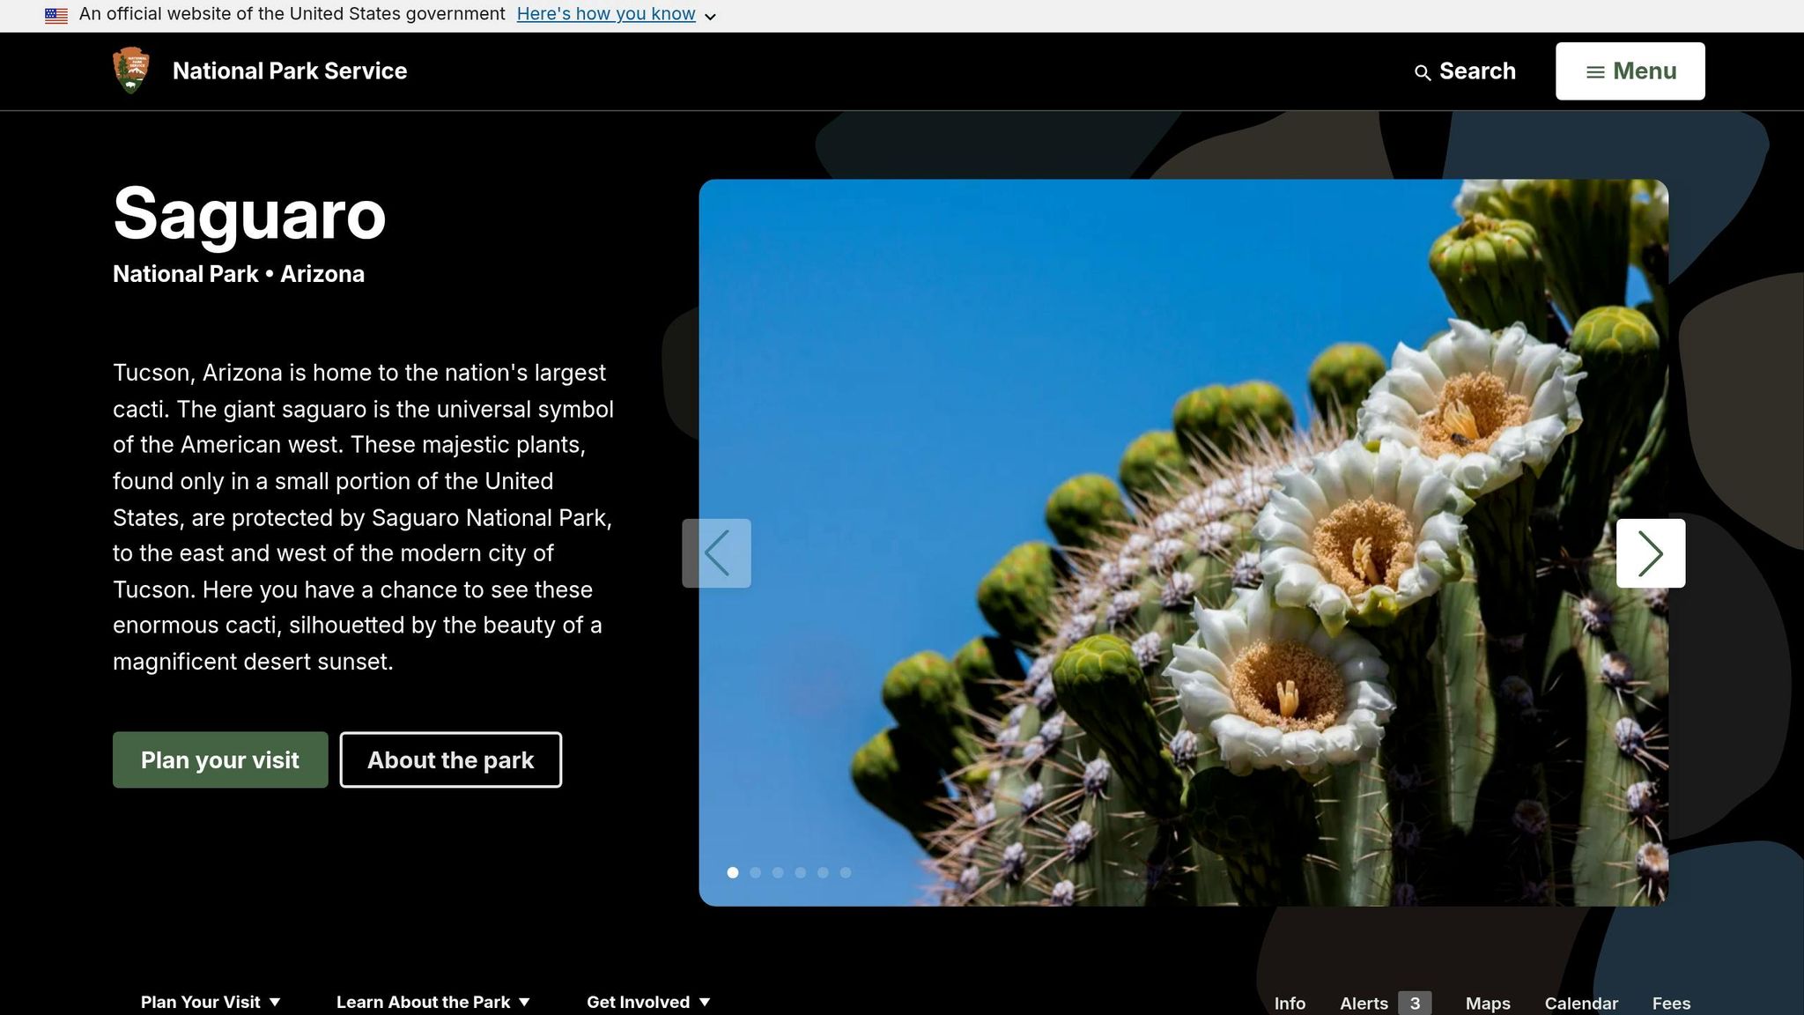Click the magnifying glass search icon

click(1422, 72)
